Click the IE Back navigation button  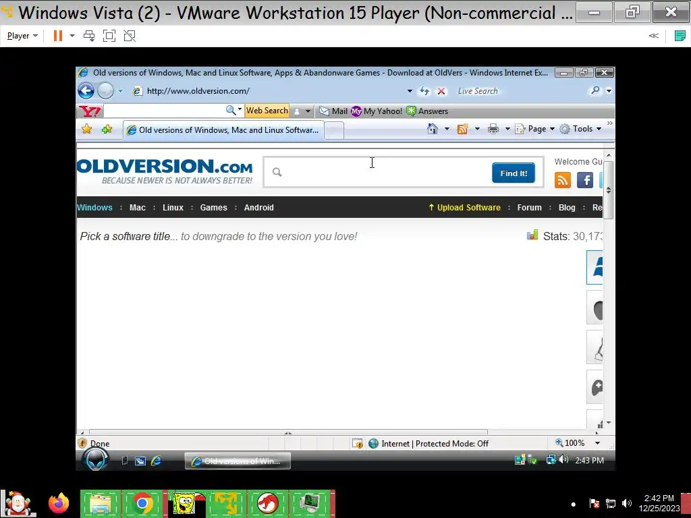point(86,91)
